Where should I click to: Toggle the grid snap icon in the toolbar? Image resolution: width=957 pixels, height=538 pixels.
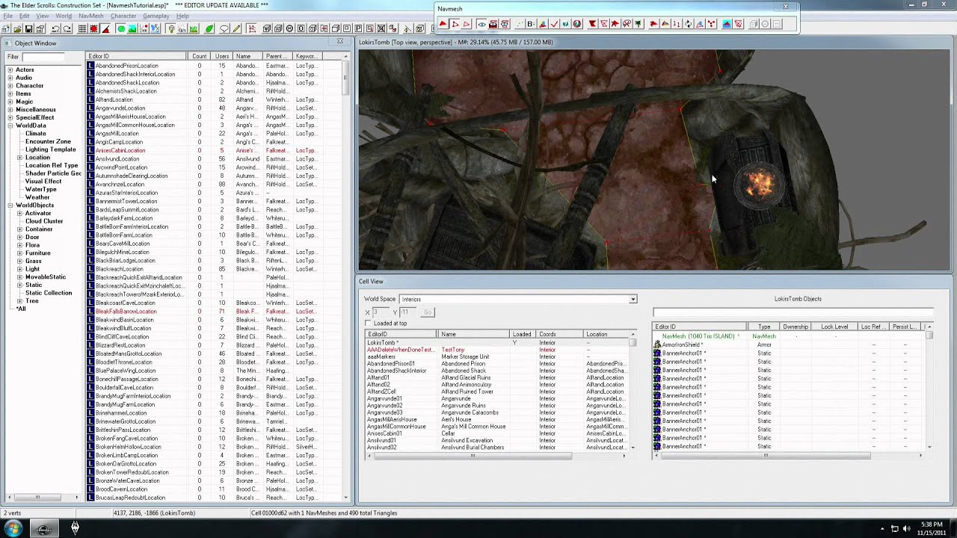click(81, 29)
